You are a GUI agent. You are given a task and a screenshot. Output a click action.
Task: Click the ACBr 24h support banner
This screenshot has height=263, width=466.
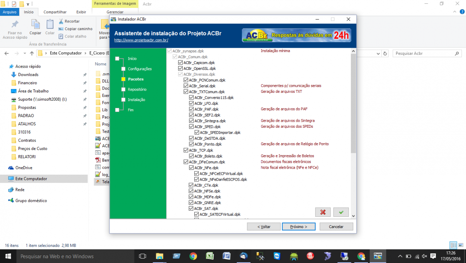297,35
